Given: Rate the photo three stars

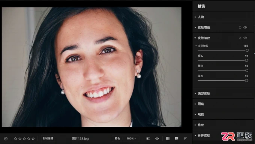Looking at the screenshot, I should 24,139.
